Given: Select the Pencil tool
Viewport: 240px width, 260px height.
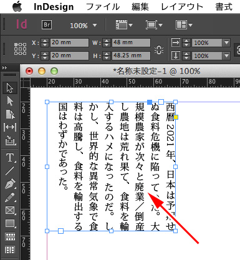Looking at the screenshot, I should [10, 197].
